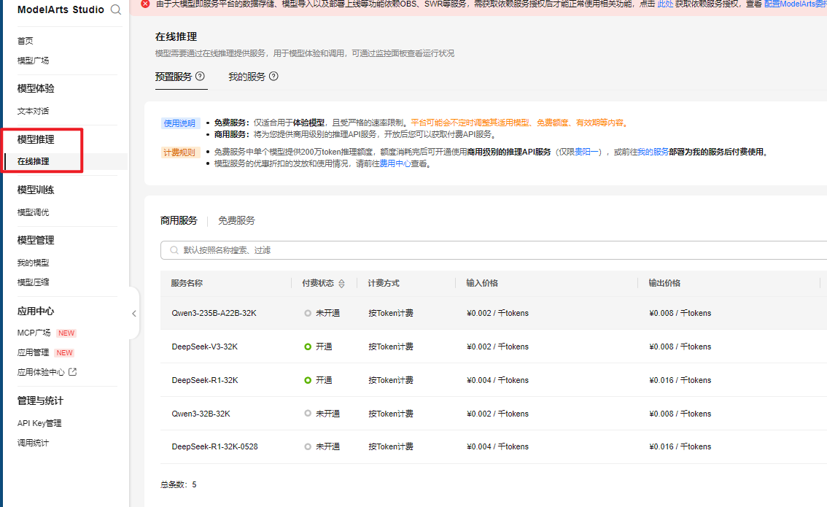Click status dot for Qwen3-235B-A22B-32K
The image size is (827, 507).
click(308, 313)
